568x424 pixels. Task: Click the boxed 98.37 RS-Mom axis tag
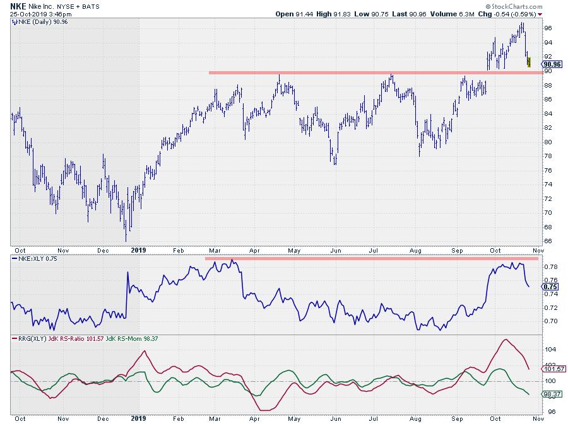552,394
